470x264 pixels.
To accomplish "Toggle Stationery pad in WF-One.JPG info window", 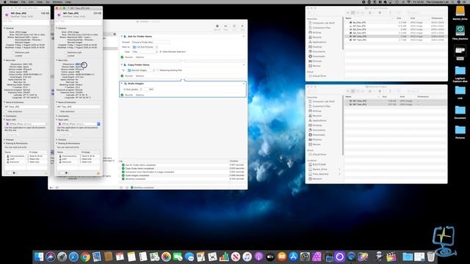I will (x=13, y=52).
